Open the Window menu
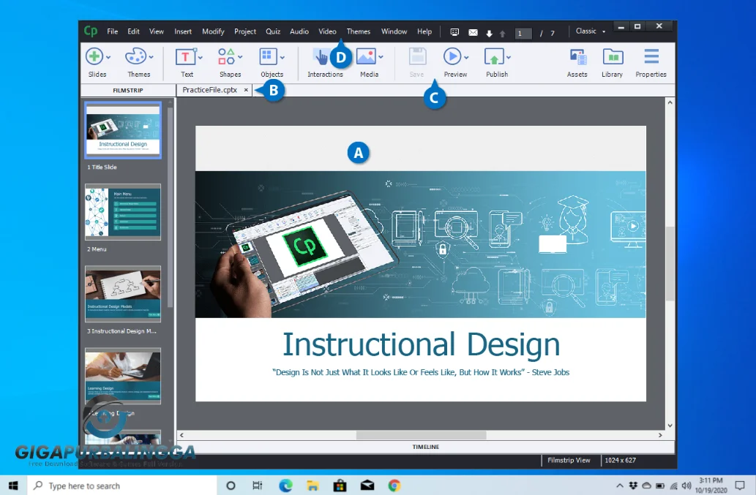The image size is (756, 495). 394,31
